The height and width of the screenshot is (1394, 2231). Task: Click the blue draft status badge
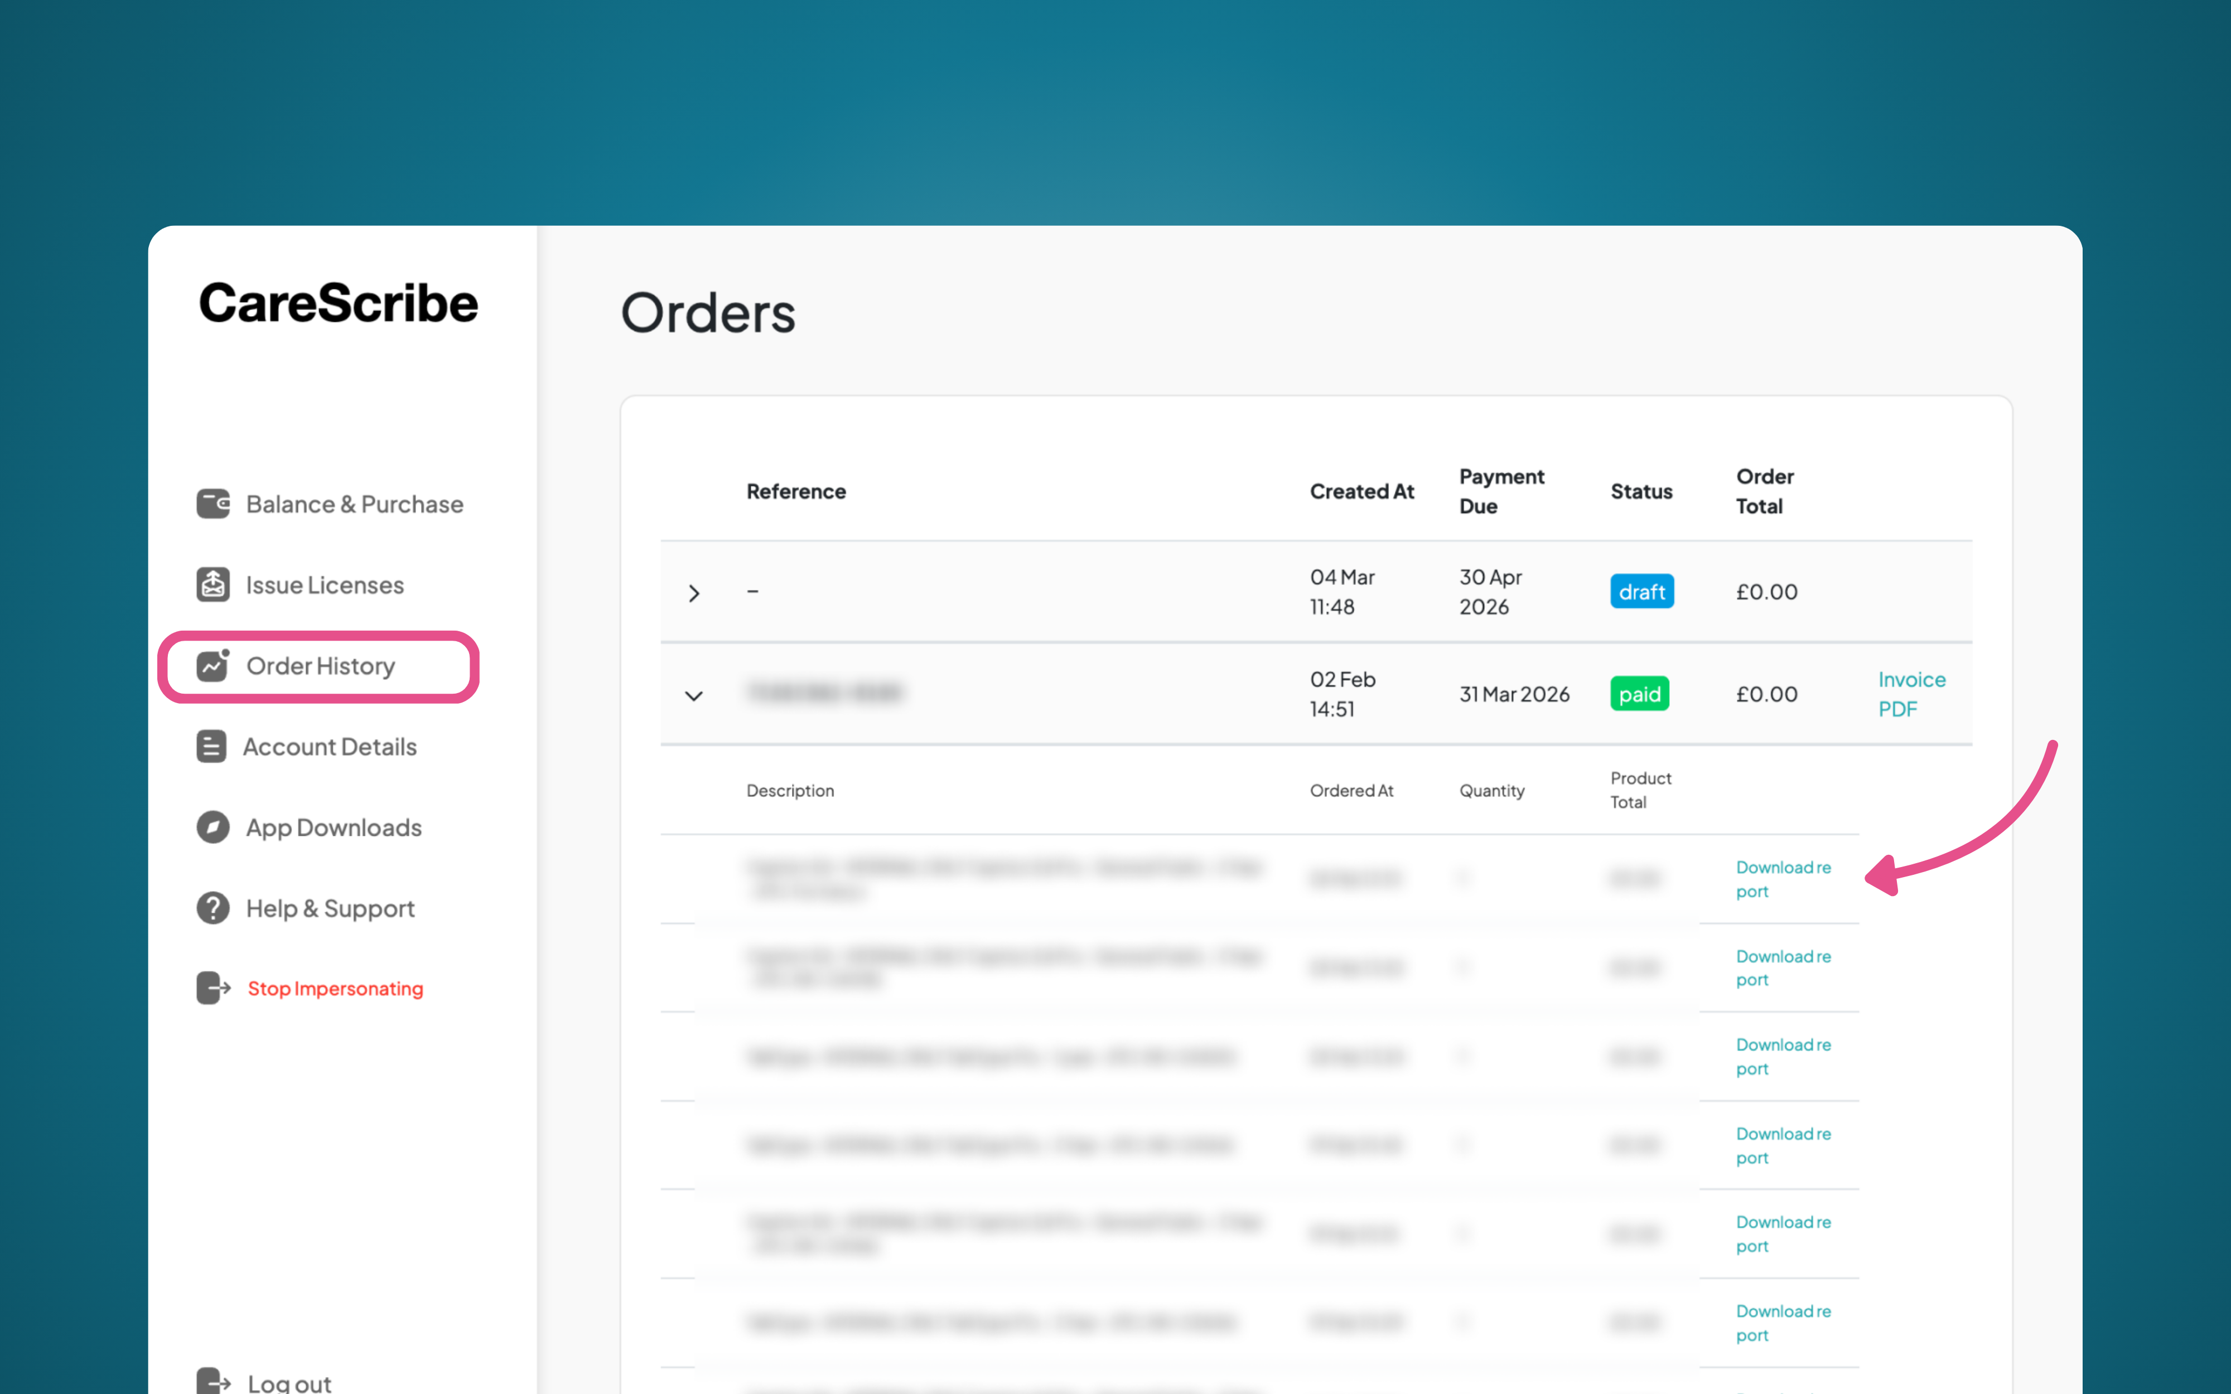click(1641, 592)
